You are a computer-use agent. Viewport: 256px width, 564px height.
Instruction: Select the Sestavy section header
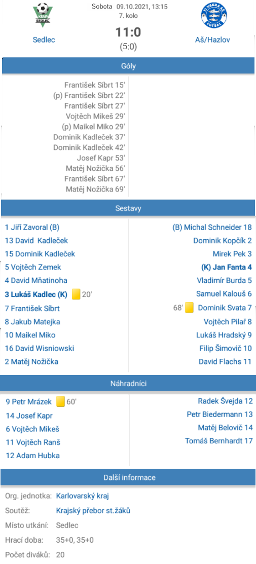(x=128, y=208)
